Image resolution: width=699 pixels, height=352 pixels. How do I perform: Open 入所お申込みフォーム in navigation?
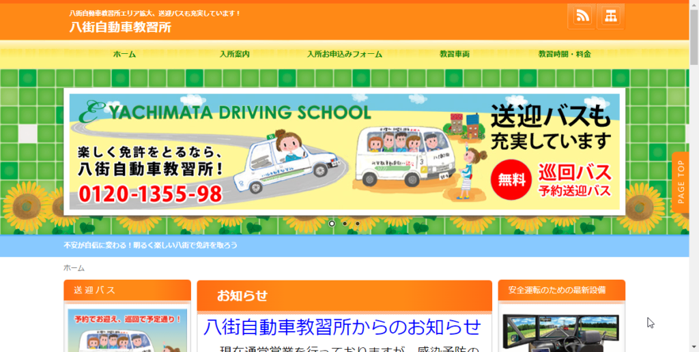pos(345,55)
